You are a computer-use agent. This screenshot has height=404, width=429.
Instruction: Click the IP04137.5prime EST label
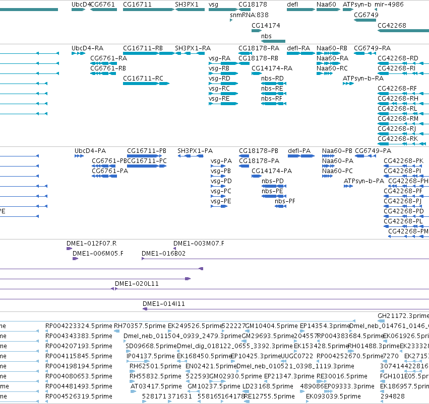pos(151,356)
